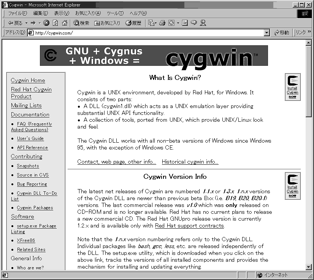
Task: Click the 移動 Go button
Action: point(282,33)
